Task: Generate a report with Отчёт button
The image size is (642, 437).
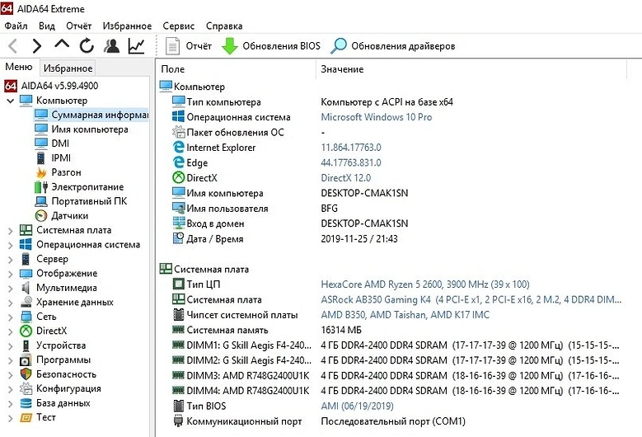Action: 189,46
